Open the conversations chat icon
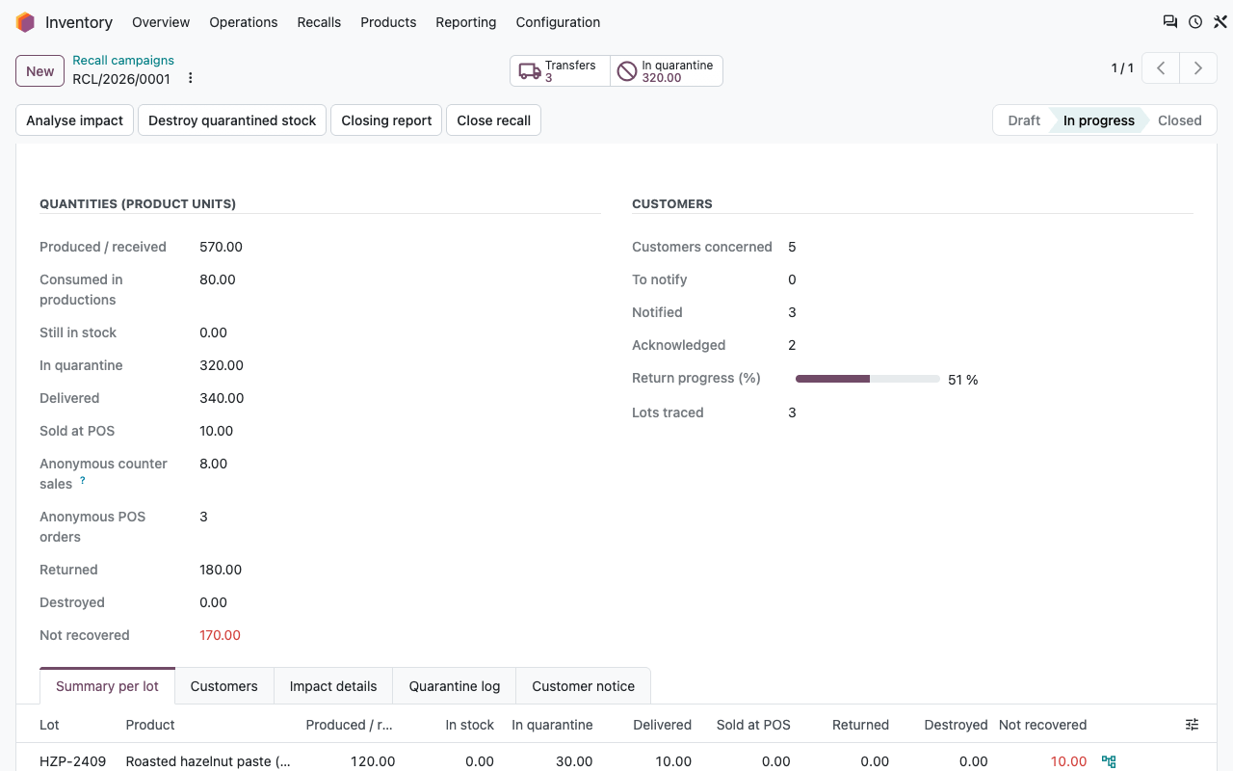 pyautogui.click(x=1169, y=22)
